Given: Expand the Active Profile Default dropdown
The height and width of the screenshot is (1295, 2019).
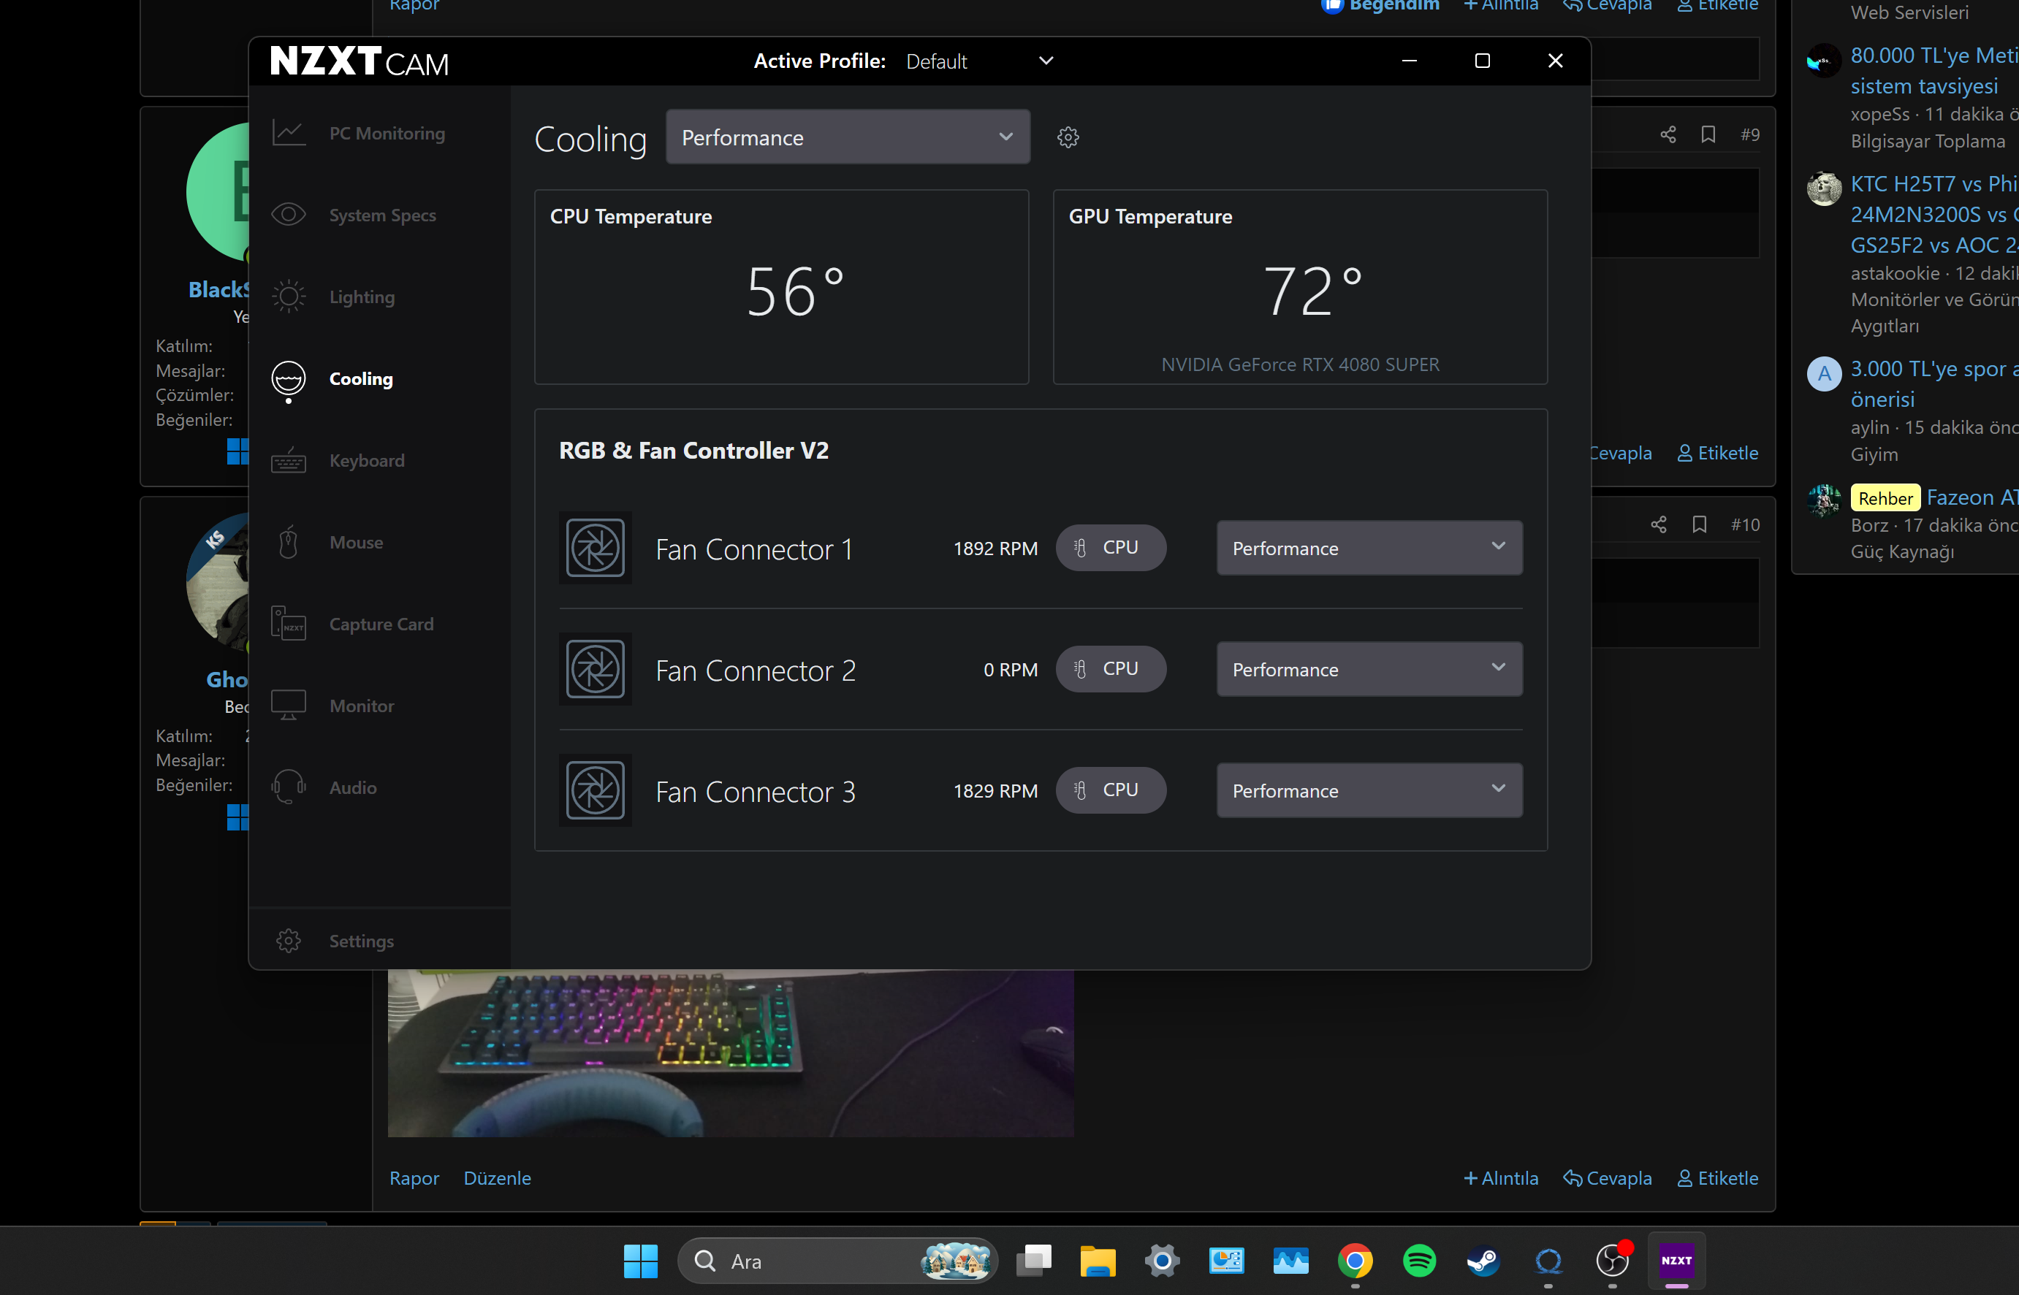Looking at the screenshot, I should [x=979, y=61].
